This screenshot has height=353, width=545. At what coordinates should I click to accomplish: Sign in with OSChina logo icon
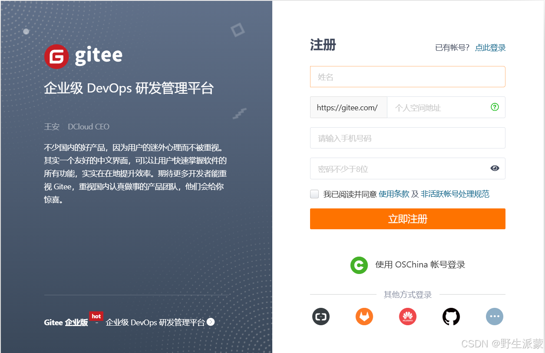click(x=359, y=265)
